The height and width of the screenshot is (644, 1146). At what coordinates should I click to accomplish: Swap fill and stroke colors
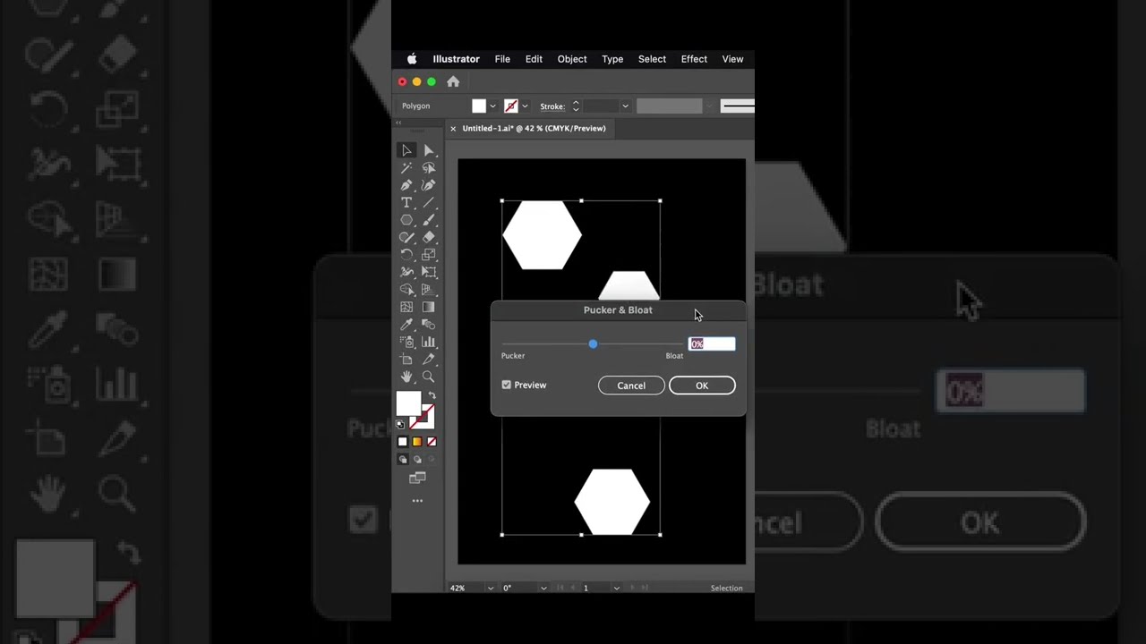[x=432, y=395]
